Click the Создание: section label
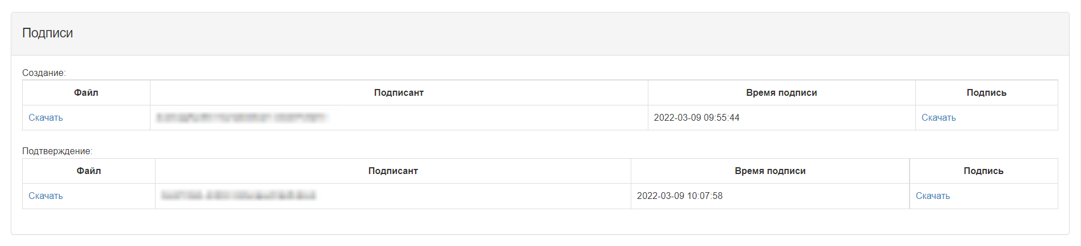 (44, 73)
